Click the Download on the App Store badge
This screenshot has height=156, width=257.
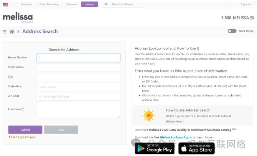pos(196,148)
